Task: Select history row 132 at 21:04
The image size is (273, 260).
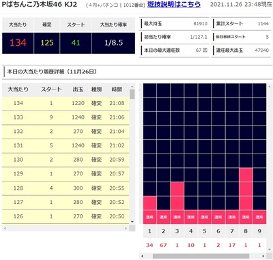Action: point(66,132)
